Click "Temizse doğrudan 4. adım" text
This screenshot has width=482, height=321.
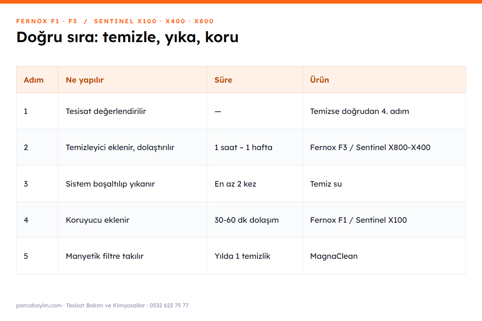click(359, 111)
